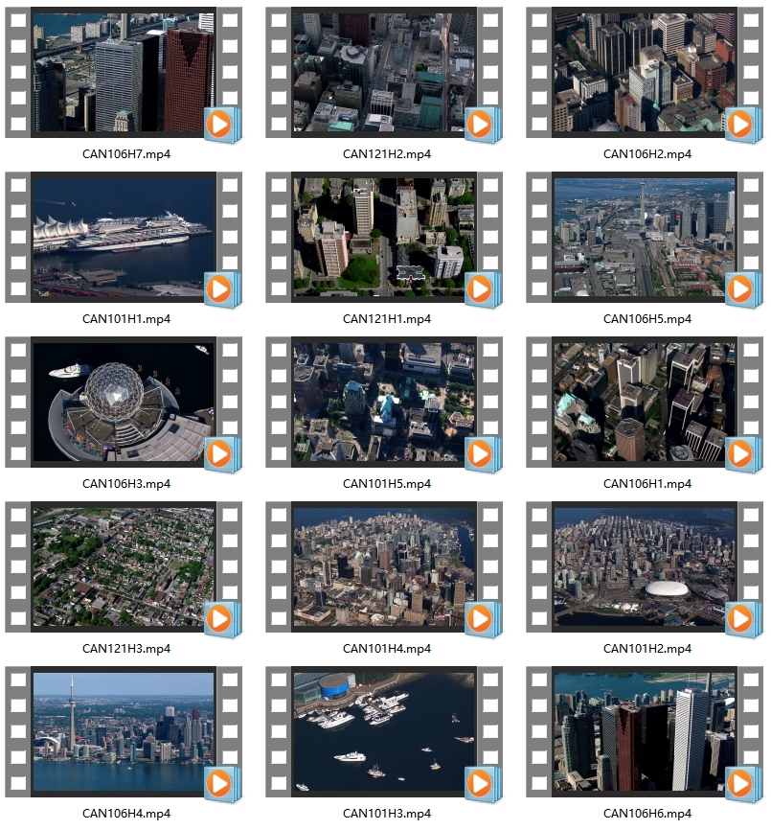This screenshot has width=771, height=830.
Task: Select the CAN106H4.mp4 skyline thumbnail
Action: pyautogui.click(x=124, y=731)
